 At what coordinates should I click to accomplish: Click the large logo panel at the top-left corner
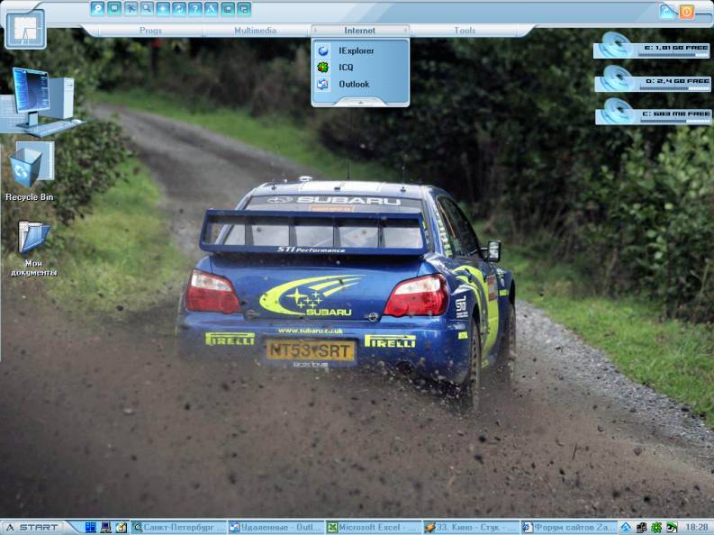[x=25, y=29]
